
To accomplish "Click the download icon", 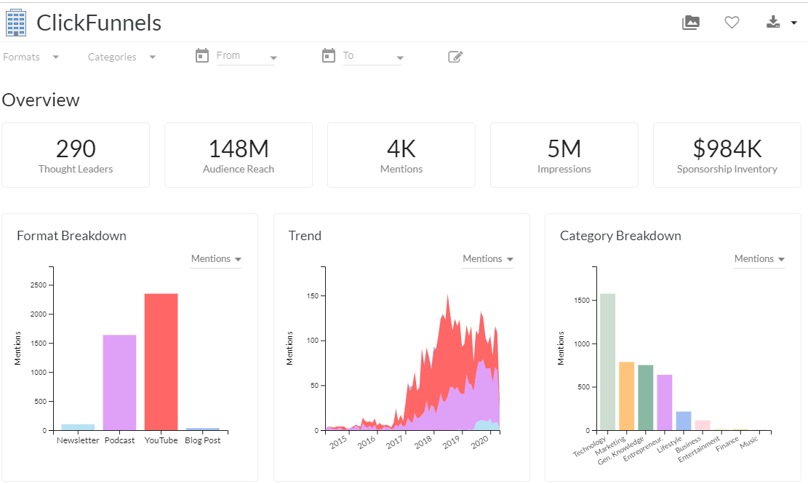I will 773,22.
